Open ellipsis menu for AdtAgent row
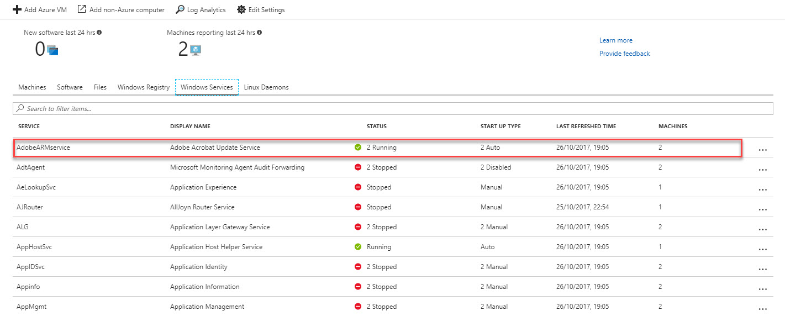Viewport: 785px width, 316px height. [x=763, y=170]
